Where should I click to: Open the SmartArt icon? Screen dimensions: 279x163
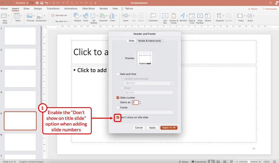tap(102, 16)
